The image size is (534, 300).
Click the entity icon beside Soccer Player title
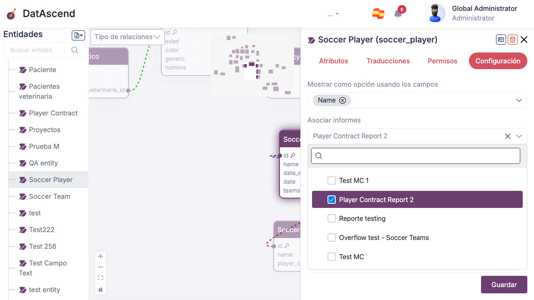pos(312,40)
